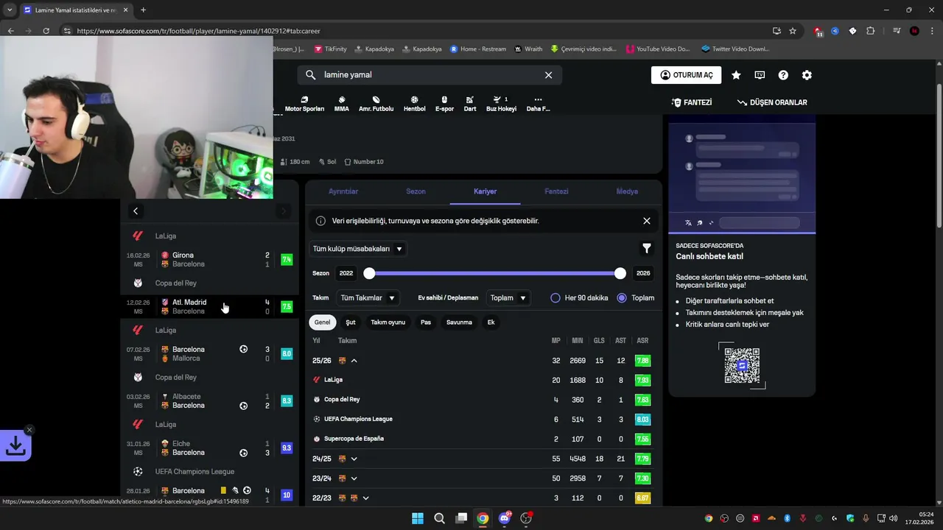Open the help question mark icon
This screenshot has height=530, width=943.
pos(783,75)
